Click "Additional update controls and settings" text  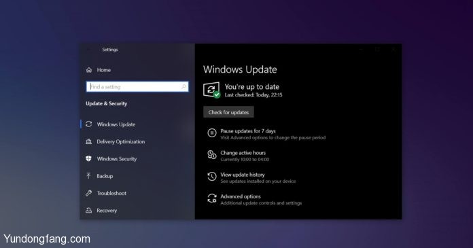pyautogui.click(x=261, y=203)
